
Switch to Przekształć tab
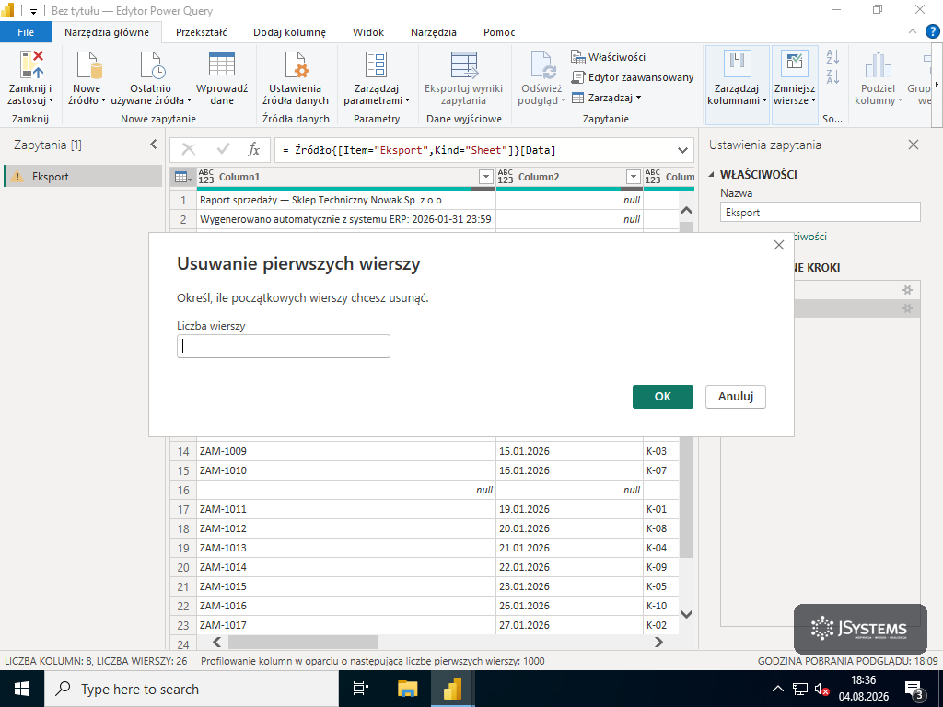201,32
